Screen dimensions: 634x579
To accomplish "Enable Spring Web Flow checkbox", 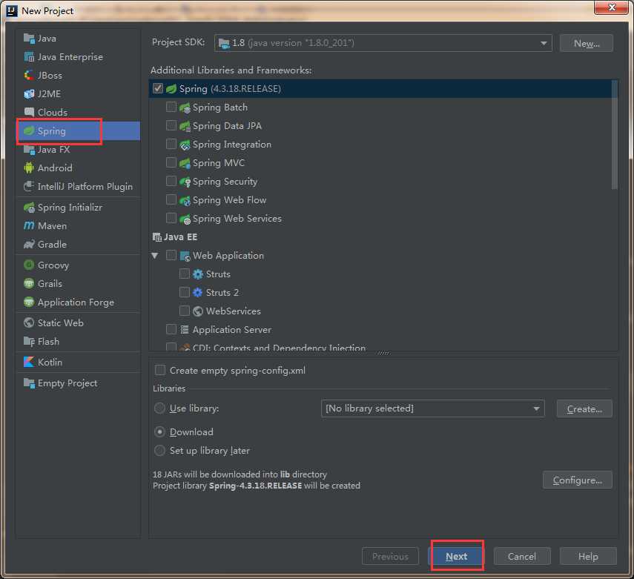I will click(x=171, y=199).
